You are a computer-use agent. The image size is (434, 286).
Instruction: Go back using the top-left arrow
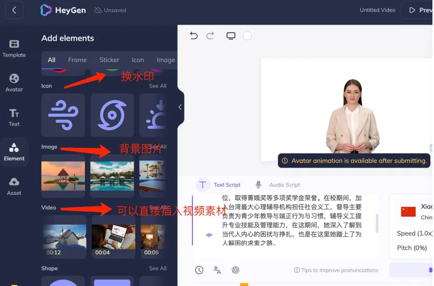coord(14,10)
